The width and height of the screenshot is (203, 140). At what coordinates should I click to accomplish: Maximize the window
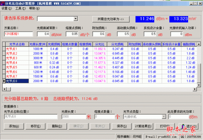point(195,4)
